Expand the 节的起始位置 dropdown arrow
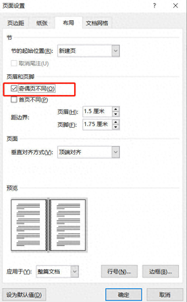Screen dimensions: 187x302 coord(116,51)
